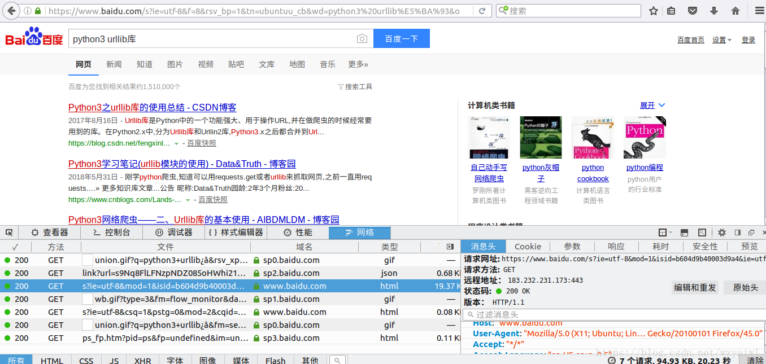Open dropdown arrow beside cnblogs.com result
The width and height of the screenshot is (766, 364).
[x=188, y=200]
